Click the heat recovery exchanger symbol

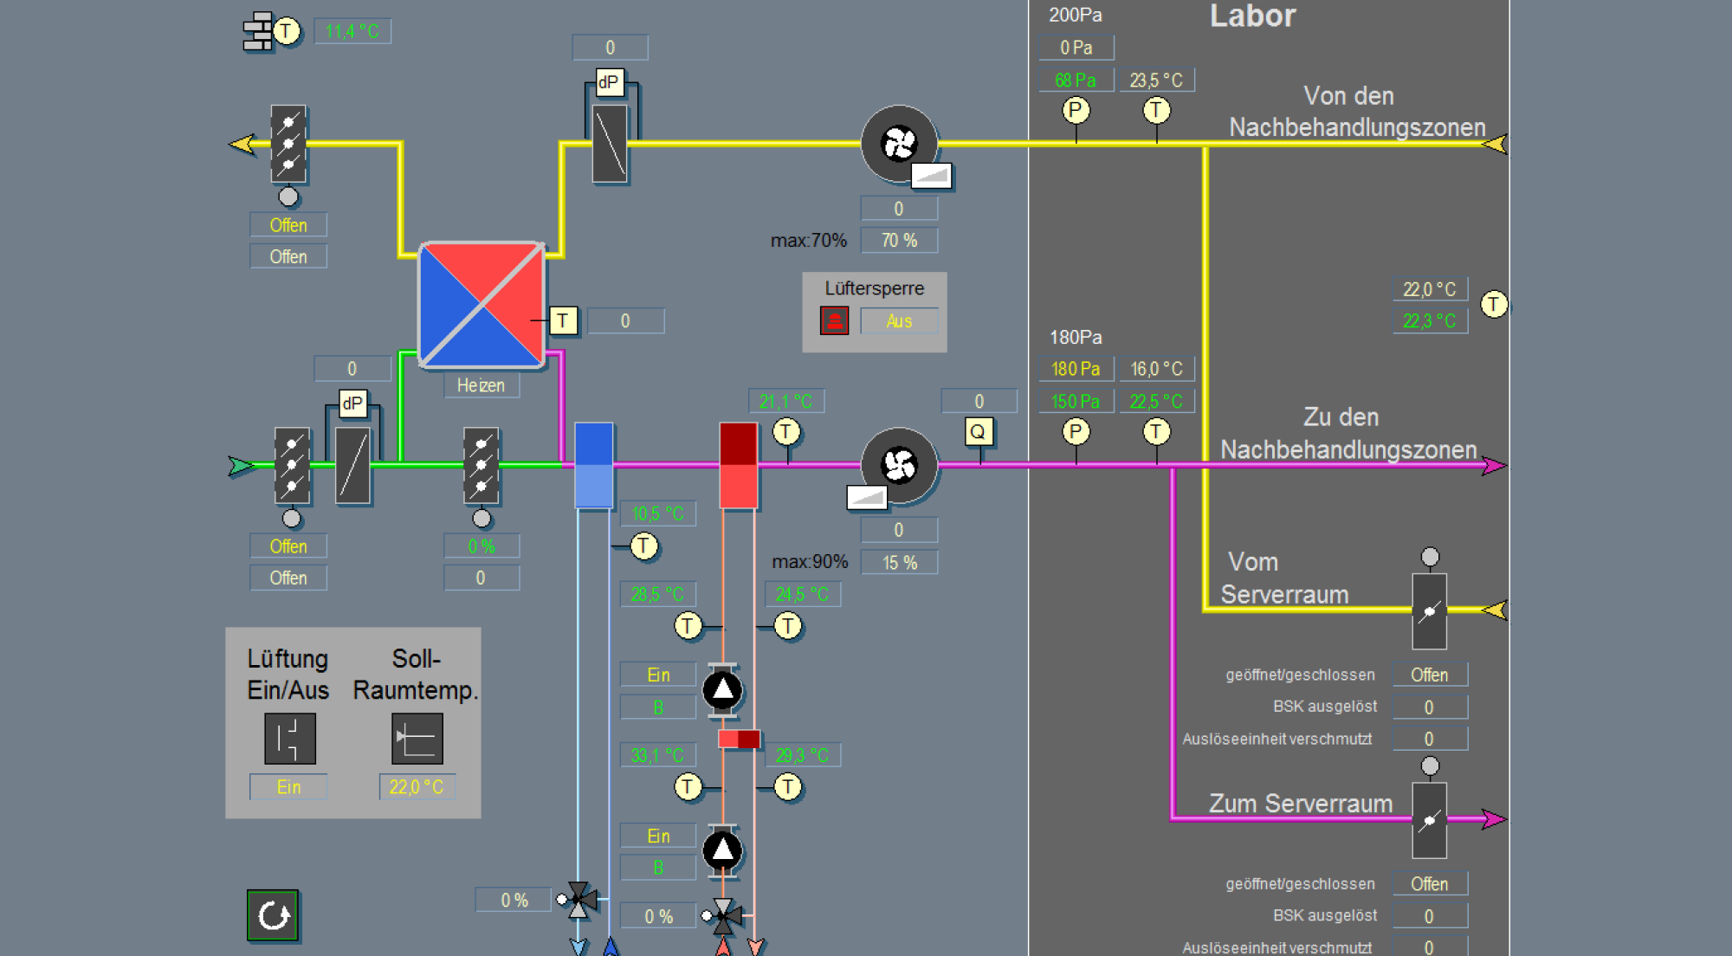(x=481, y=305)
